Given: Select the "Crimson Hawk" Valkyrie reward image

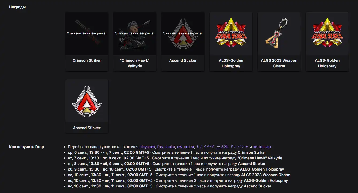Looking at the screenshot, I should 135,34.
